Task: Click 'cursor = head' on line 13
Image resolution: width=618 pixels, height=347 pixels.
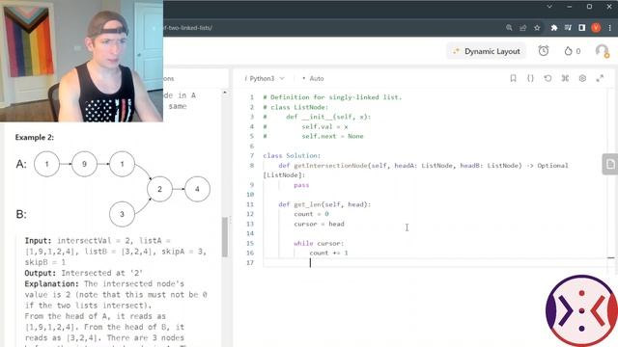Action: pos(319,224)
